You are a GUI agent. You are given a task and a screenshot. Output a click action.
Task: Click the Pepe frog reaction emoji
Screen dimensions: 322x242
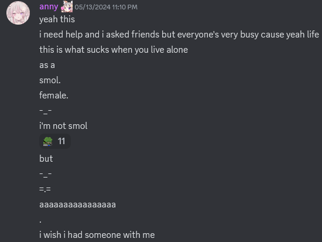point(47,141)
